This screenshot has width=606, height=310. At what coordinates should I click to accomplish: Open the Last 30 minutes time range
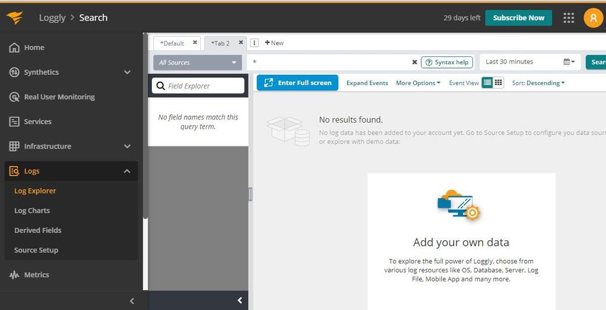[x=530, y=62]
